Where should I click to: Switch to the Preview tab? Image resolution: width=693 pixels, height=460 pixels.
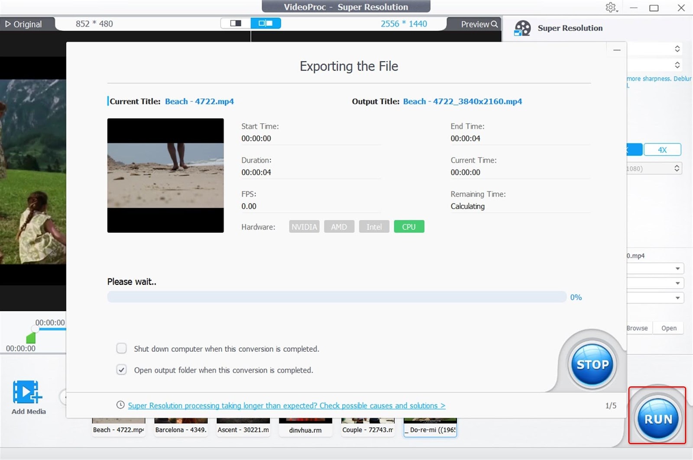coord(475,24)
